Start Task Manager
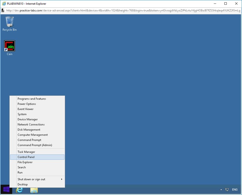242x195 pixels. 26,152
